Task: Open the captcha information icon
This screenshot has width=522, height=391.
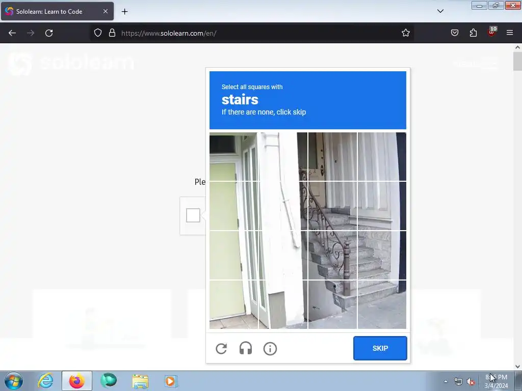Action: [270, 348]
